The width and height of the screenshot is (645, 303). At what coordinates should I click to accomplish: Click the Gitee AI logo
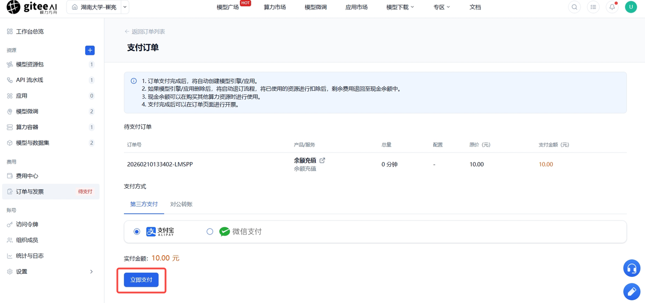(x=32, y=7)
